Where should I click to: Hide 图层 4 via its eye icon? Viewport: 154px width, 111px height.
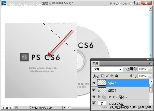coord(94,83)
